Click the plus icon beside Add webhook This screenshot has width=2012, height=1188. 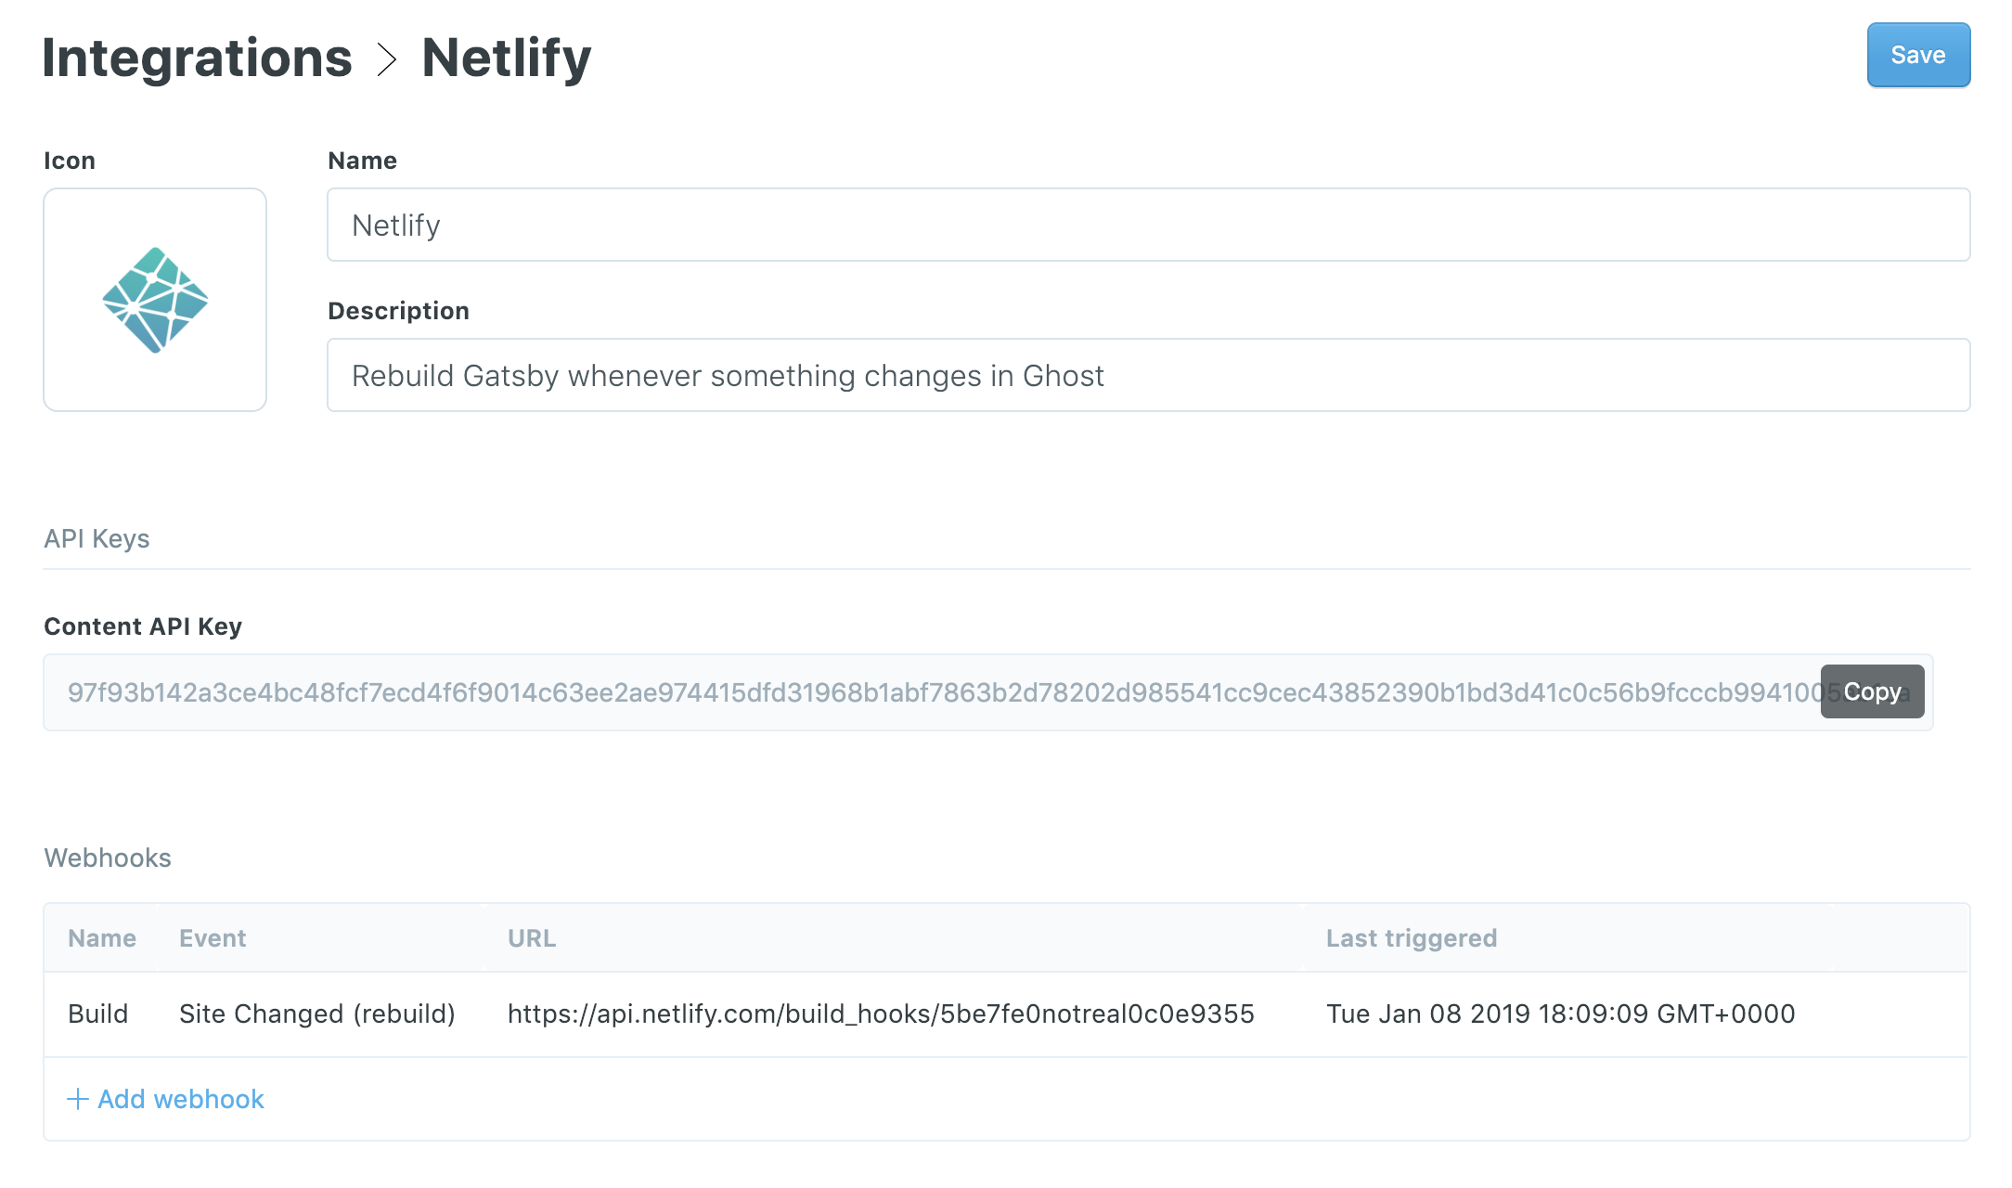(78, 1100)
